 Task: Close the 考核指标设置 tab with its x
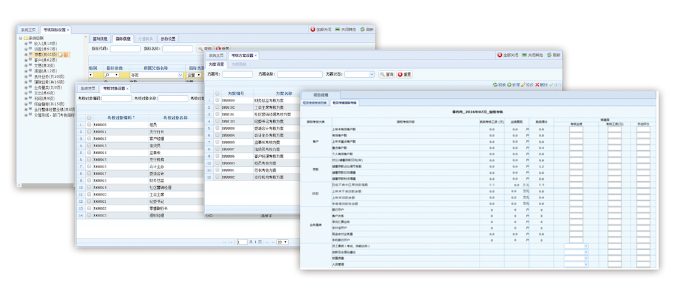tap(68, 30)
